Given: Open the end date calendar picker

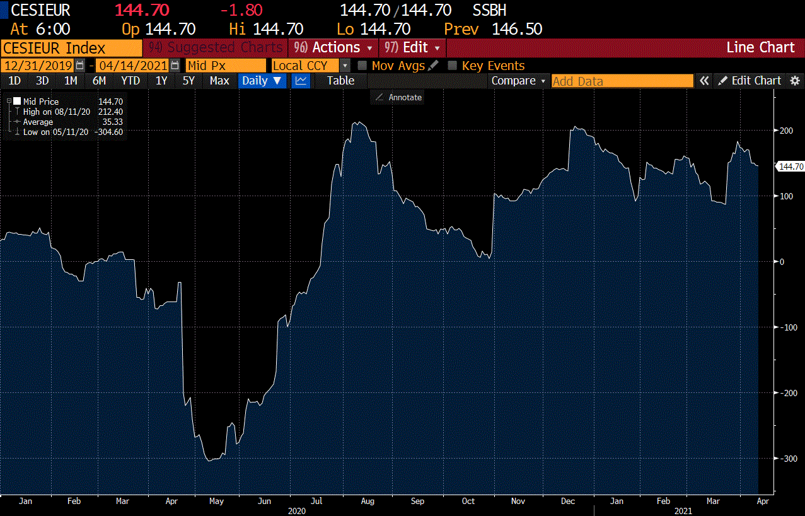Looking at the screenshot, I should coord(175,66).
